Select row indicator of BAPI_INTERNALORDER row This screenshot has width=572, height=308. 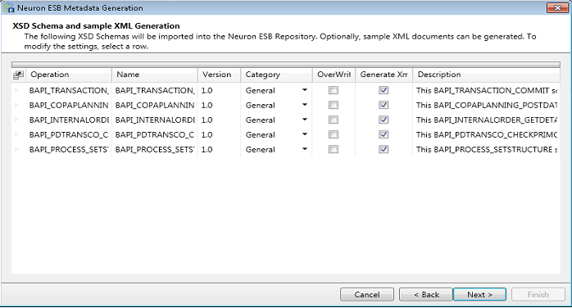pos(16,120)
